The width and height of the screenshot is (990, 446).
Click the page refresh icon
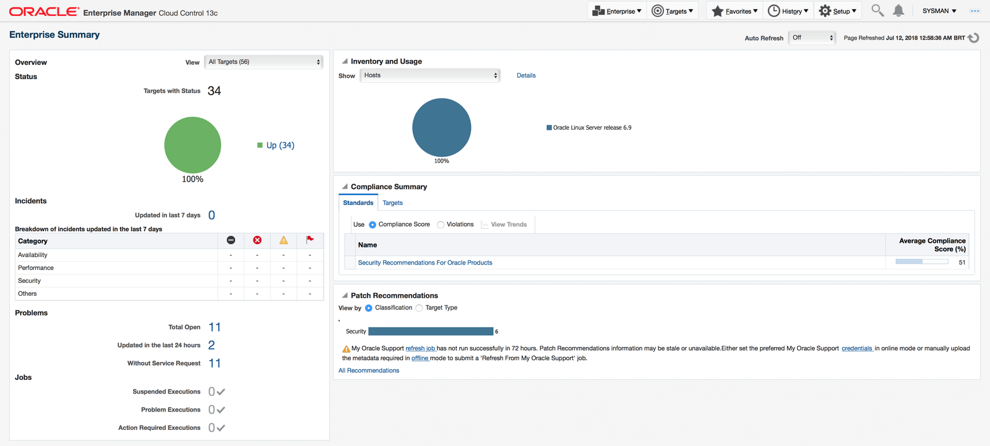(x=973, y=38)
